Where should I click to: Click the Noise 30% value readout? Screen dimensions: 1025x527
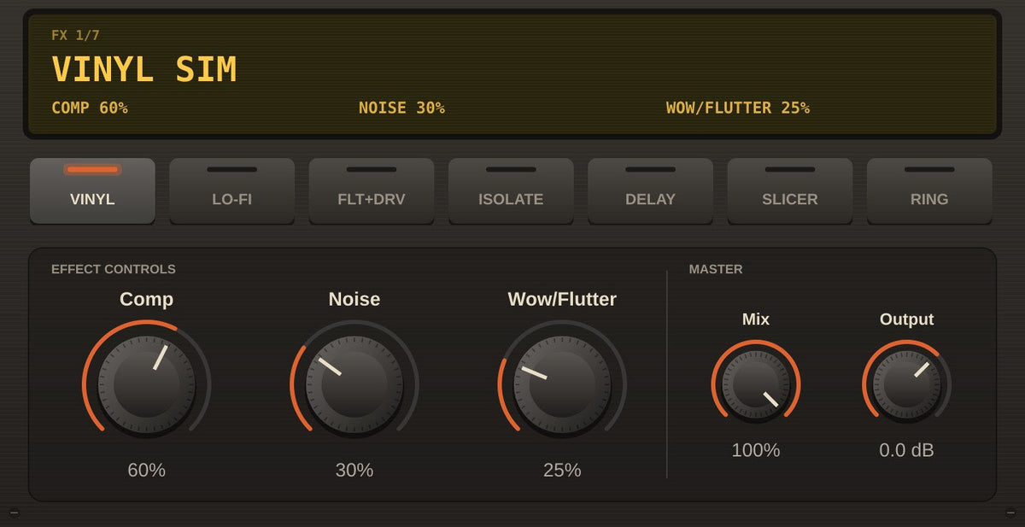coord(354,470)
